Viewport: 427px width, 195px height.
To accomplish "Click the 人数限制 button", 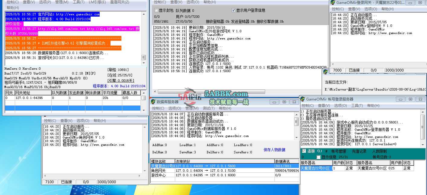I will 379,151.
